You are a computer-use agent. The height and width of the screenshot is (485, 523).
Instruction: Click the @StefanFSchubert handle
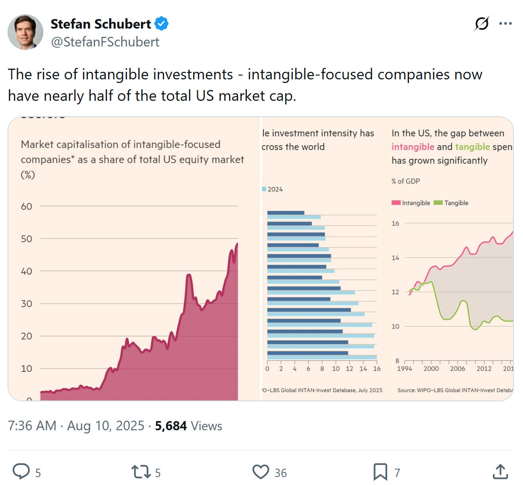(105, 42)
